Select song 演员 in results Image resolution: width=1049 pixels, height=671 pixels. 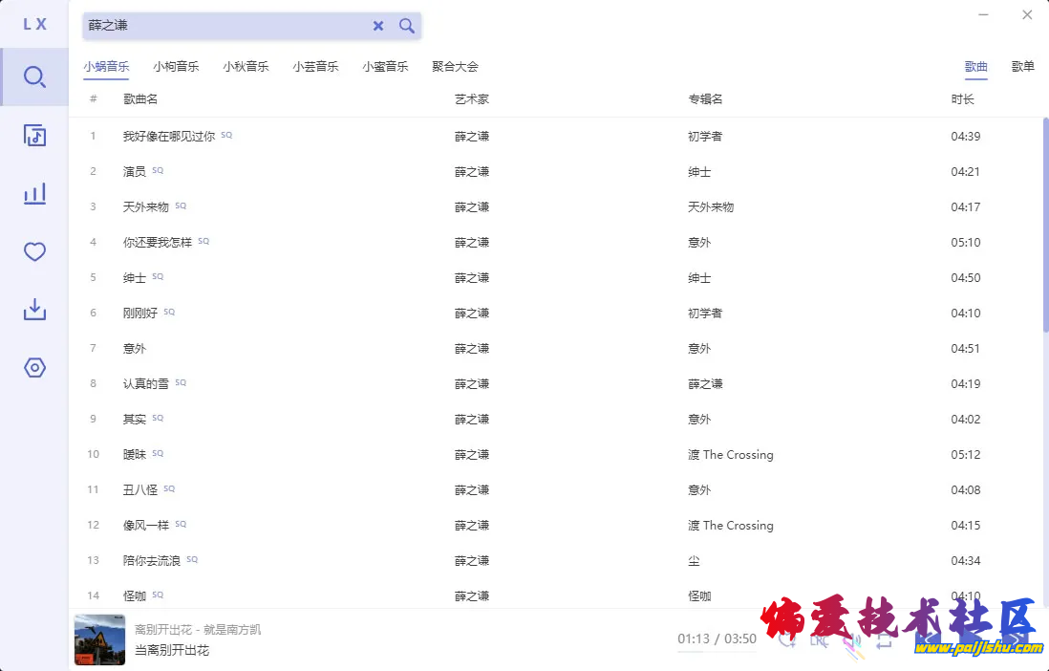[135, 172]
